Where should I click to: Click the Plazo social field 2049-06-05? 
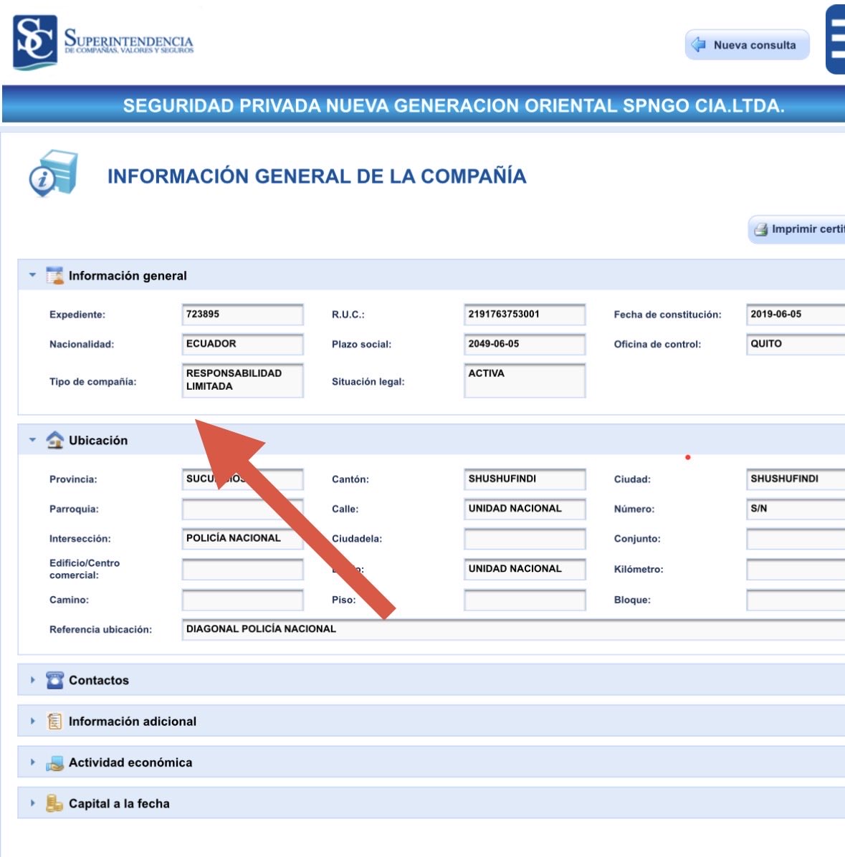(x=525, y=344)
